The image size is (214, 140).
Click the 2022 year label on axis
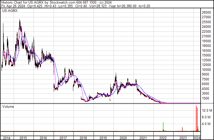coord(163,138)
